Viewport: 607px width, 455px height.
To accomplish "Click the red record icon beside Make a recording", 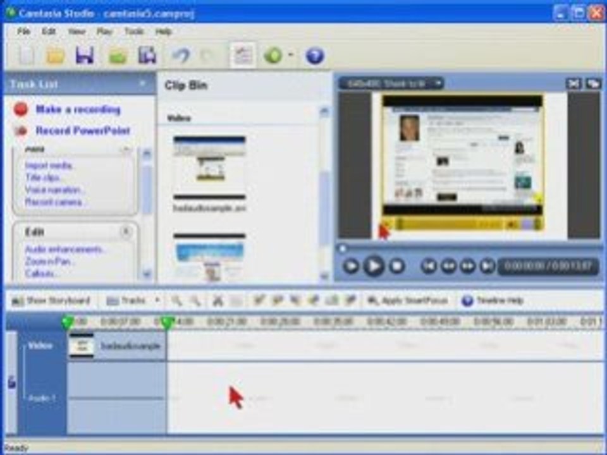I will pos(20,109).
